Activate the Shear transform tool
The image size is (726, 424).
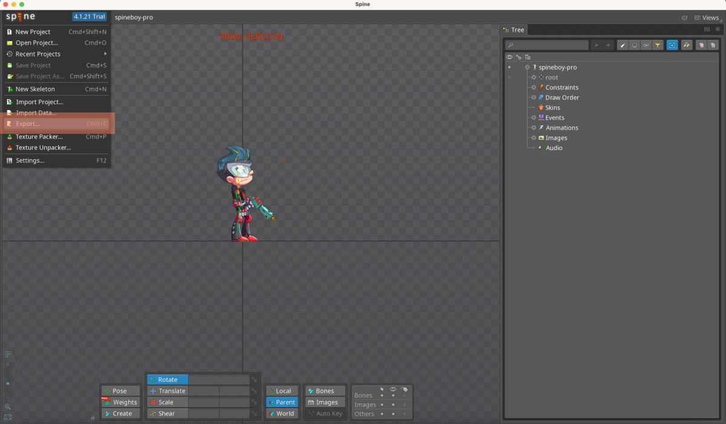(168, 414)
